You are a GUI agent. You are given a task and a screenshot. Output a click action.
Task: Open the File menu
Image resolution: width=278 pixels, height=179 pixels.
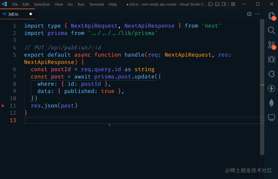click(15, 4)
